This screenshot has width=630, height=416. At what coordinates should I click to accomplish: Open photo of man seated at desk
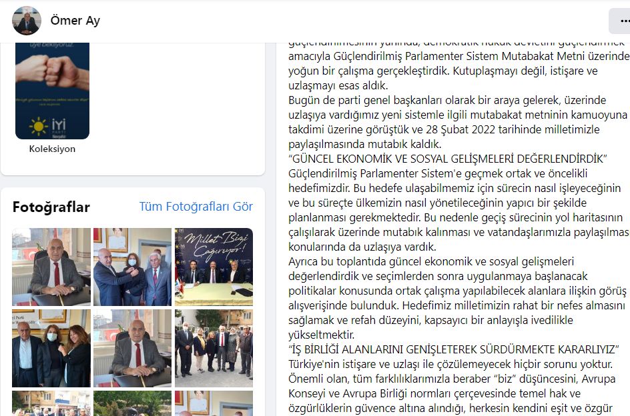tap(51, 267)
